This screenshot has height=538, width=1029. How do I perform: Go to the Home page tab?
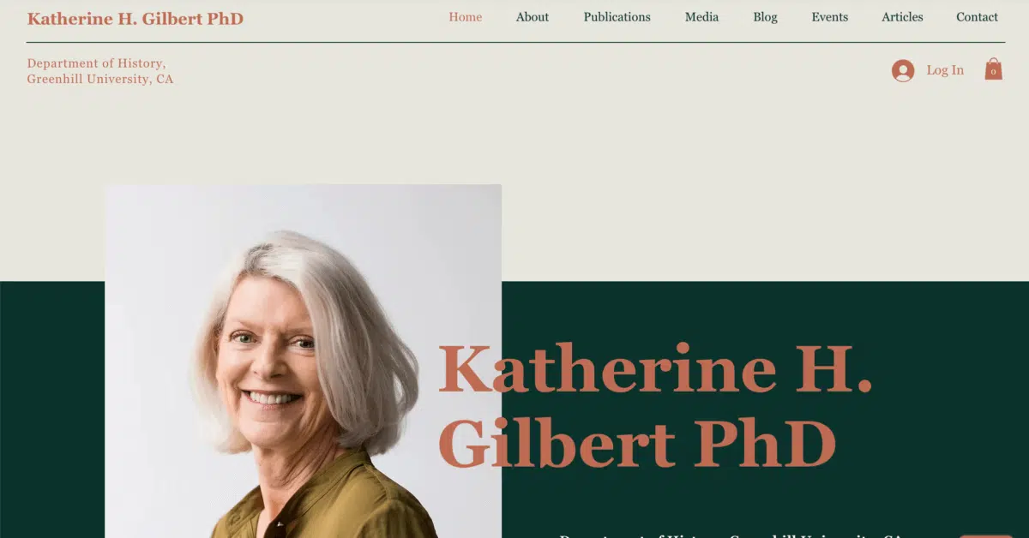click(466, 17)
